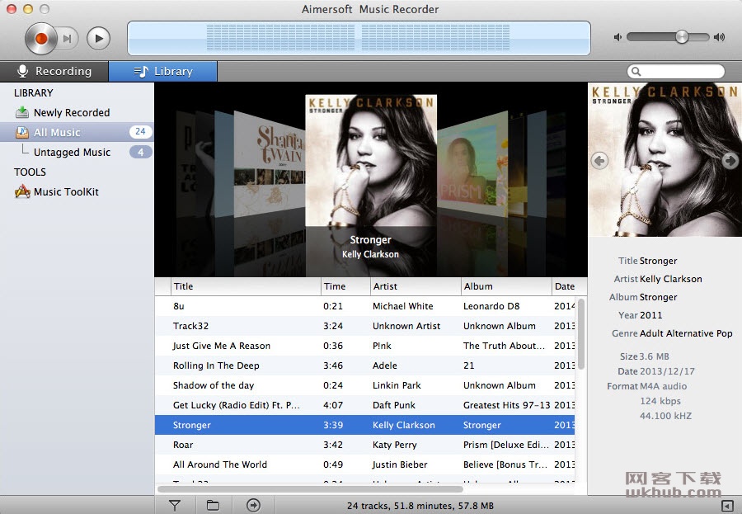Click the Newly Recorded download icon
The height and width of the screenshot is (514, 742).
click(x=21, y=112)
